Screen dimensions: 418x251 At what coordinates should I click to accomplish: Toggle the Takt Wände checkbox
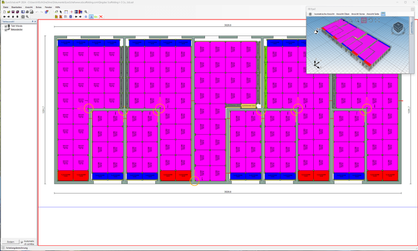coord(6,26)
